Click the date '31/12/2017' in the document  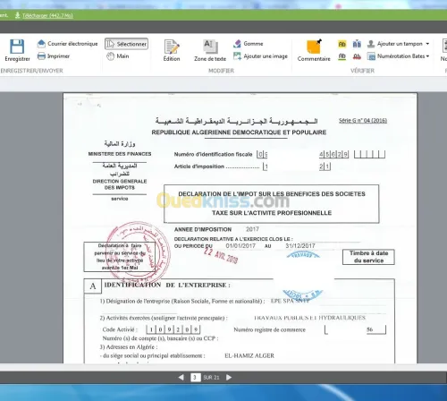(x=300, y=246)
